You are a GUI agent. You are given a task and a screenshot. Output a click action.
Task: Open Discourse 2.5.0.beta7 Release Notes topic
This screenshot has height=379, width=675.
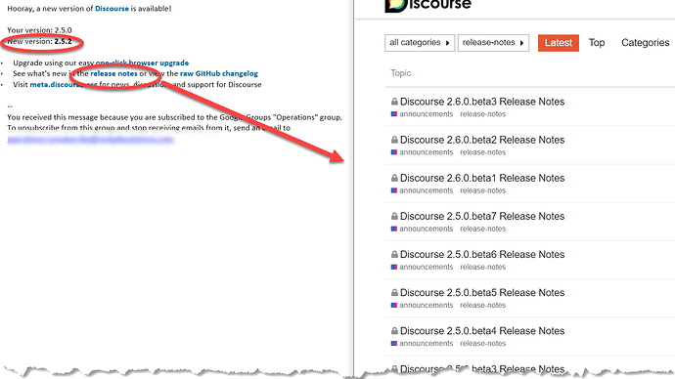pos(482,216)
